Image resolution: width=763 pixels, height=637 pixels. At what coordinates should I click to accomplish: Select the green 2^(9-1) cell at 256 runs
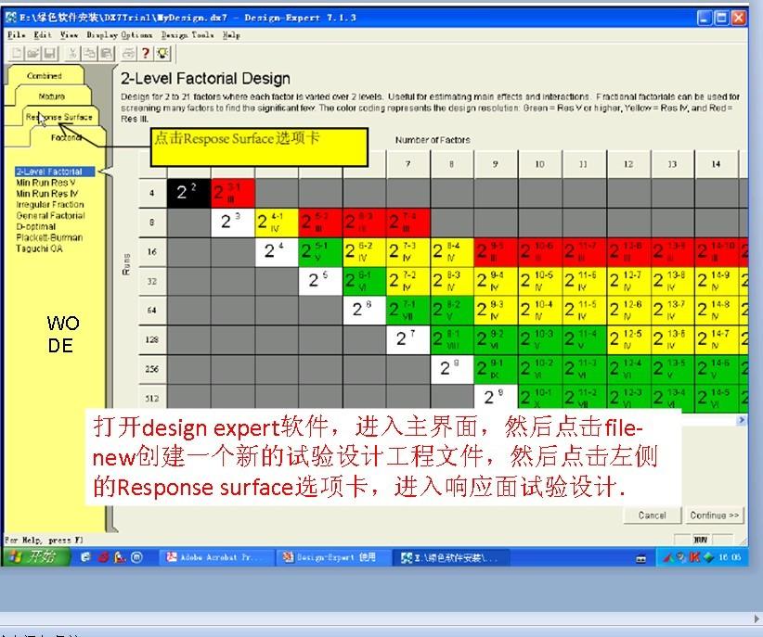coord(496,369)
